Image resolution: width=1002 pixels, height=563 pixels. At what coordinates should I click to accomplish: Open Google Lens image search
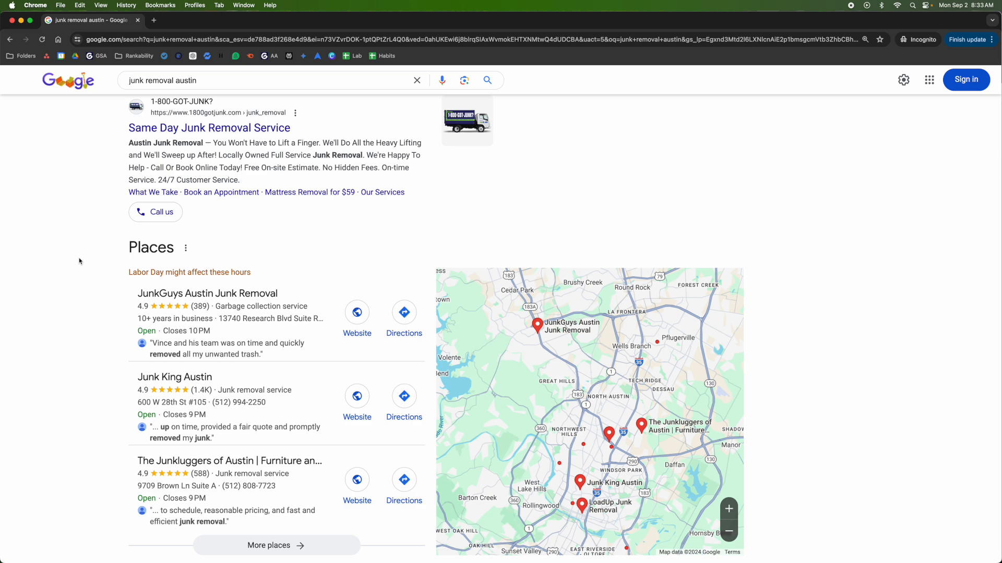(x=464, y=80)
